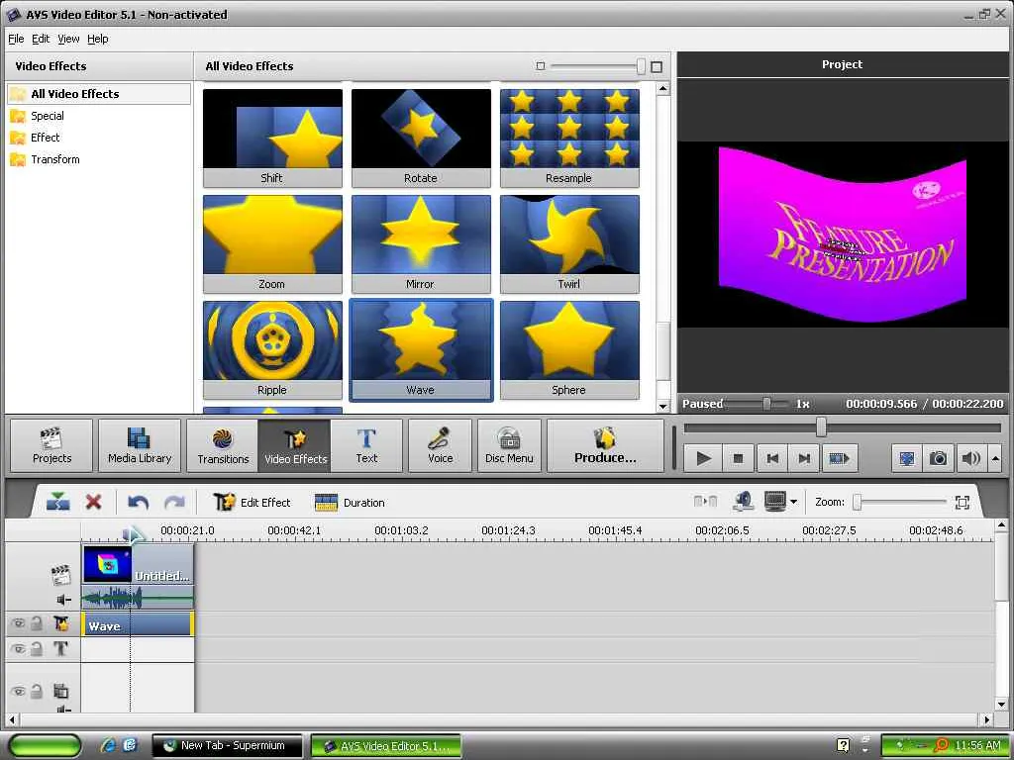Screen dimensions: 1014x760
Task: Take a snapshot with camera icon
Action: 939,458
